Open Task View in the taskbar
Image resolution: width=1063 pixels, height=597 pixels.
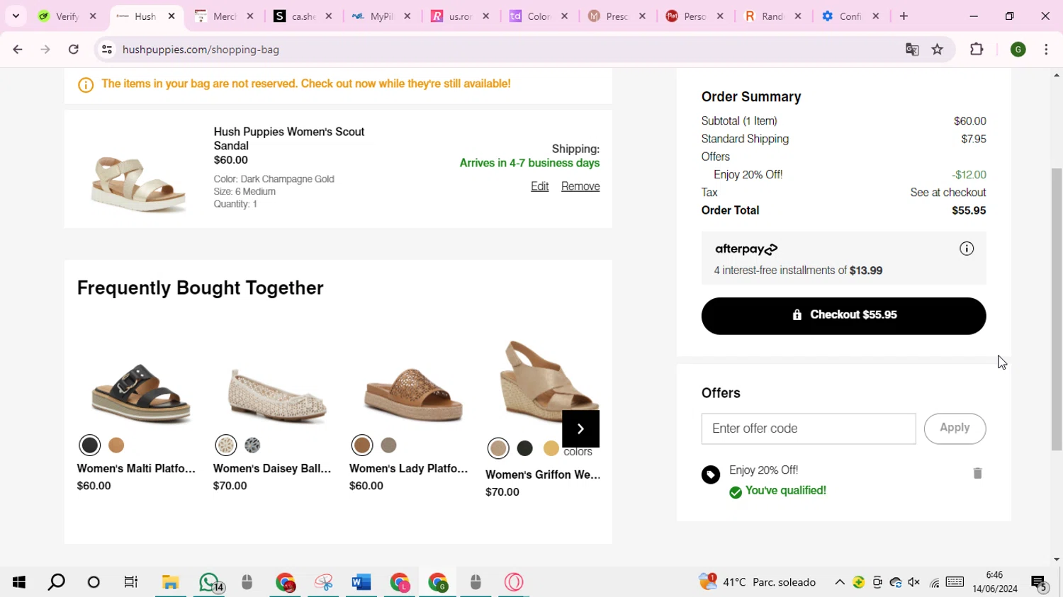coord(131,582)
